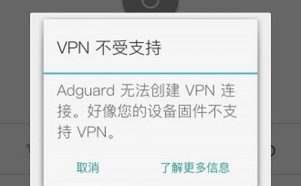Screen dimensions: 301x186
Task: Click the partially hidden text left of dialog
Action: [x=28, y=148]
